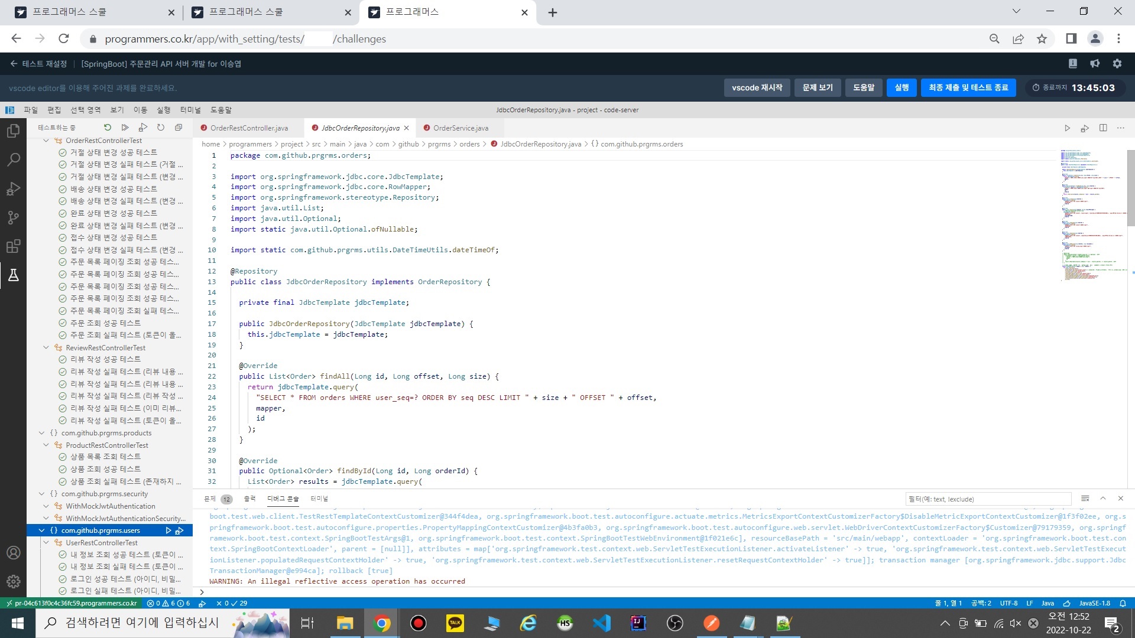This screenshot has height=638, width=1135.
Task: Split the editor right
Action: [1103, 128]
